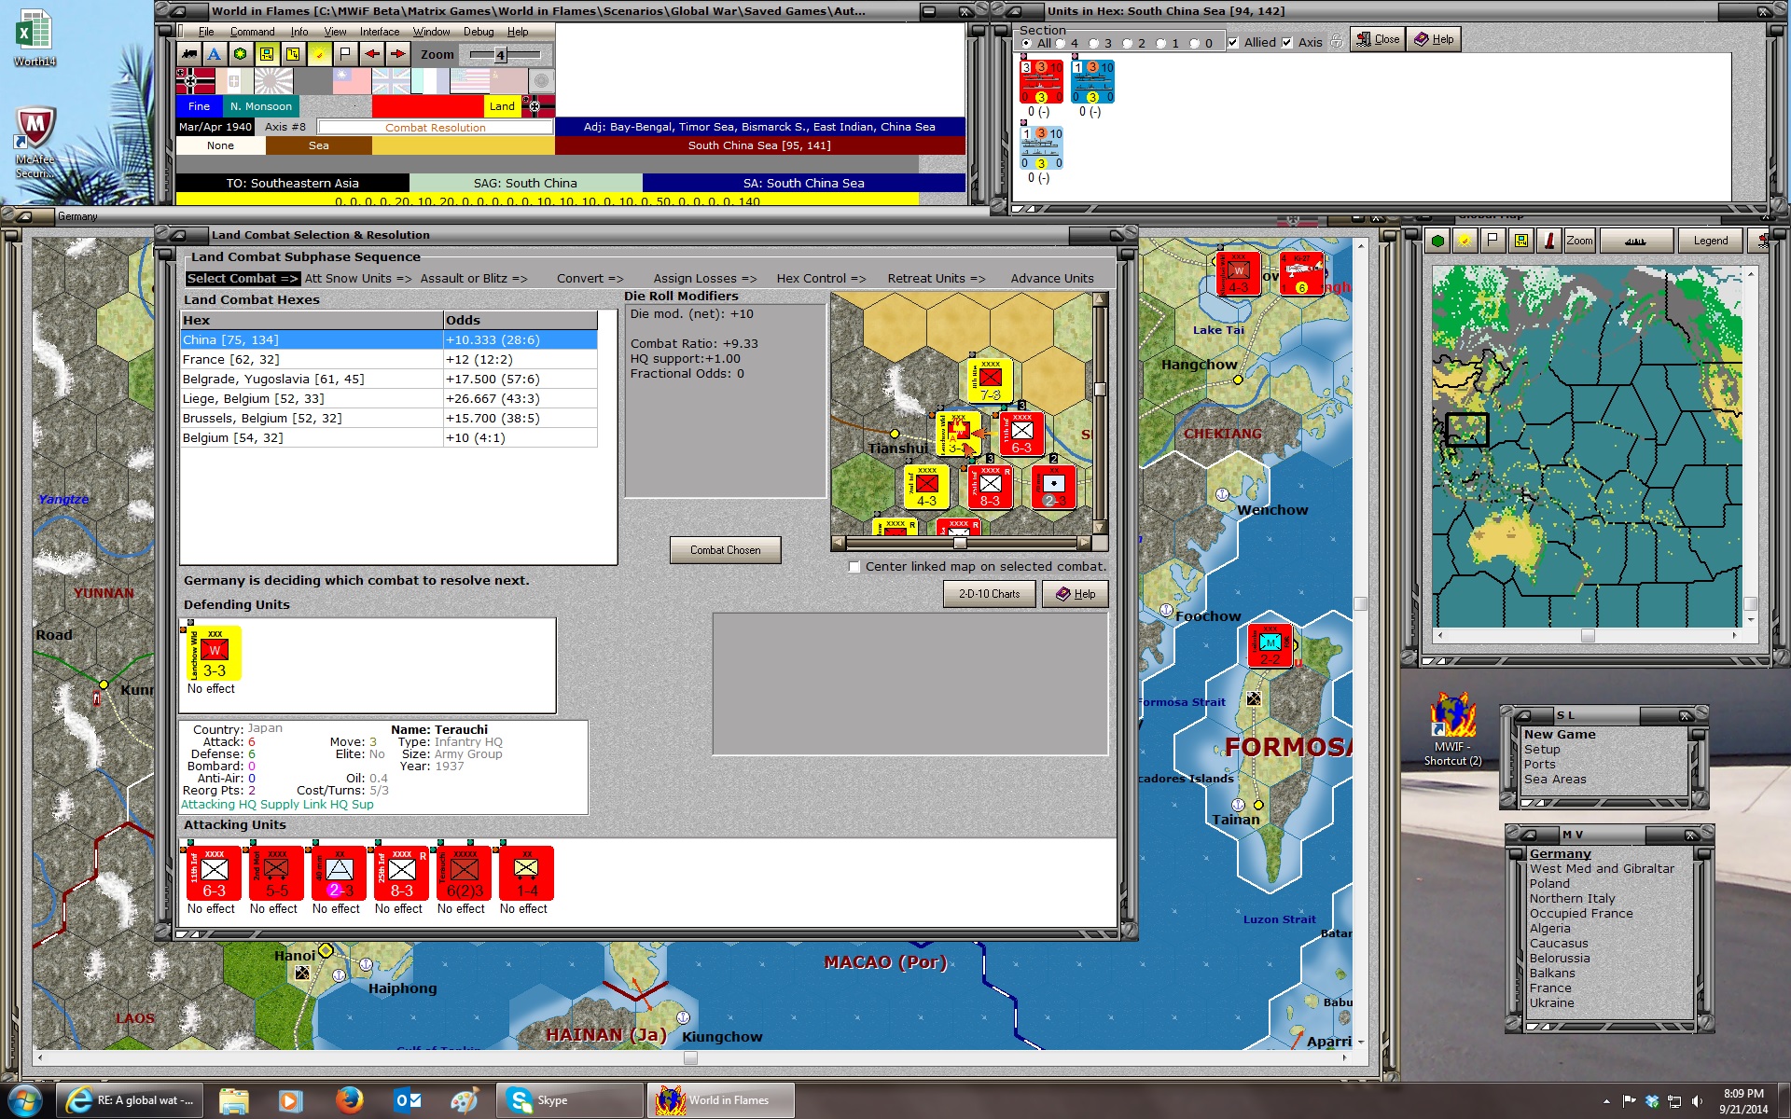
Task: Click the green hexagon icon on global map toolbar
Action: [x=1437, y=241]
